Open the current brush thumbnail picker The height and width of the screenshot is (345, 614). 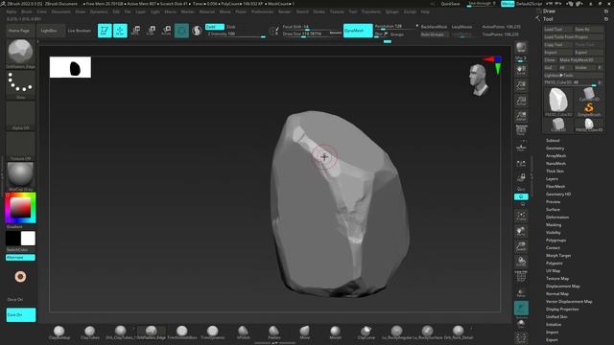[x=20, y=54]
